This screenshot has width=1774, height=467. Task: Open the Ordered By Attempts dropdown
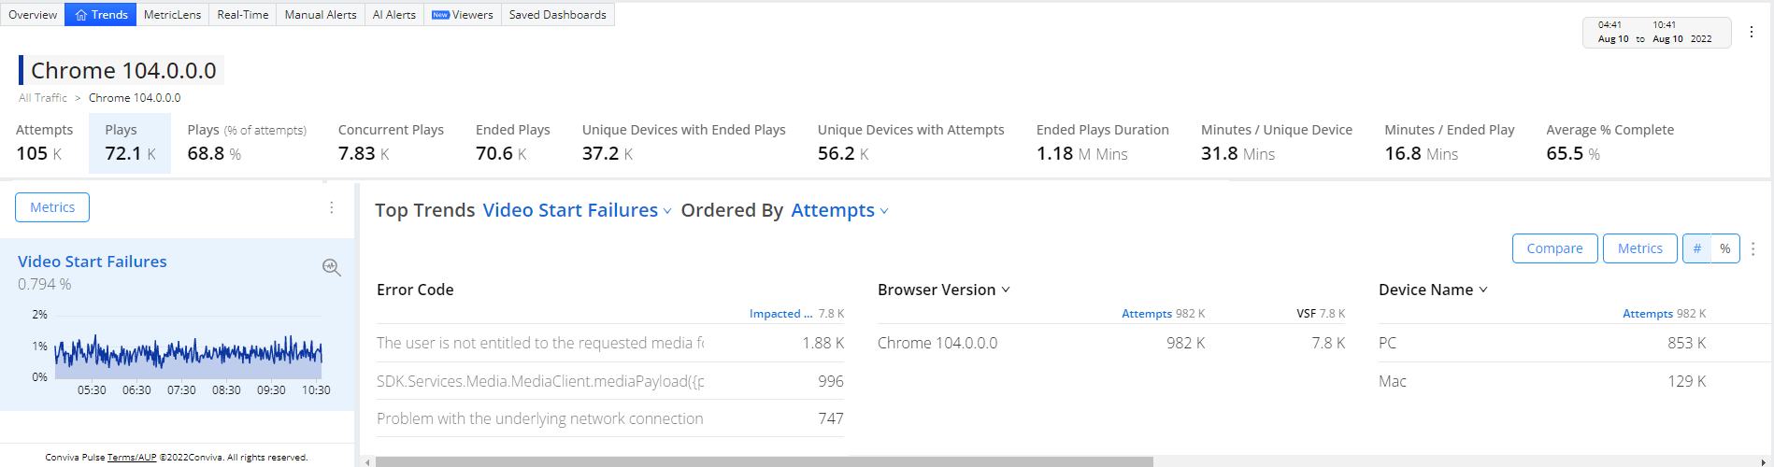(x=838, y=211)
